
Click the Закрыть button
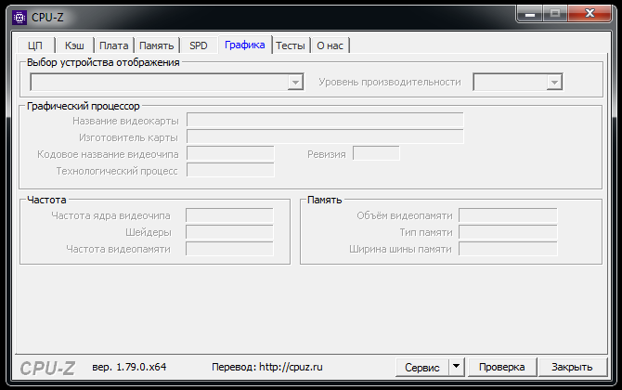(x=572, y=368)
